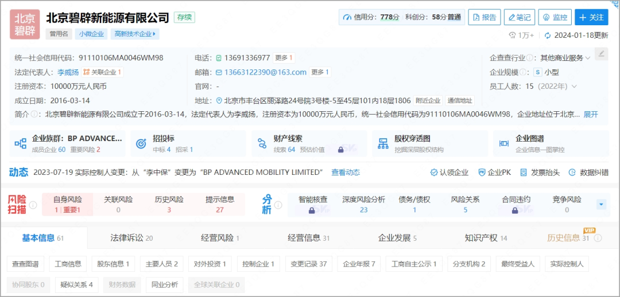Switch to 法律诉讼 tab
This screenshot has width=620, height=297.
pos(131,238)
